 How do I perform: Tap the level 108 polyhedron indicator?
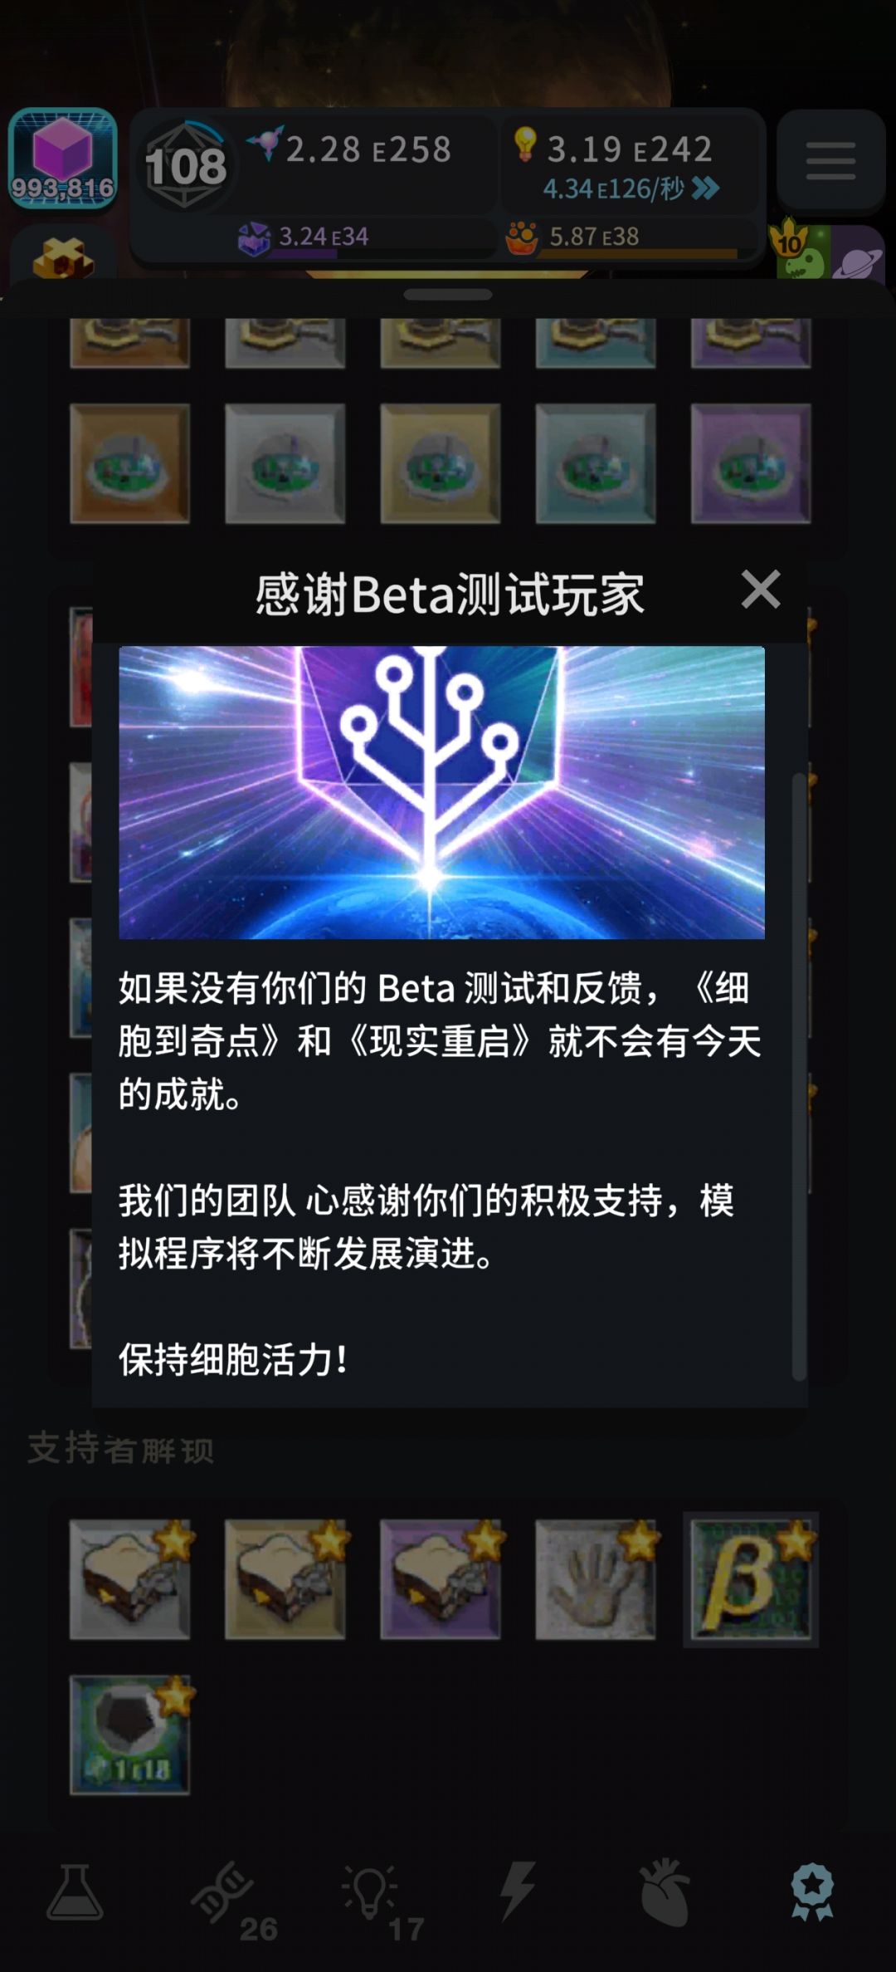click(x=187, y=164)
